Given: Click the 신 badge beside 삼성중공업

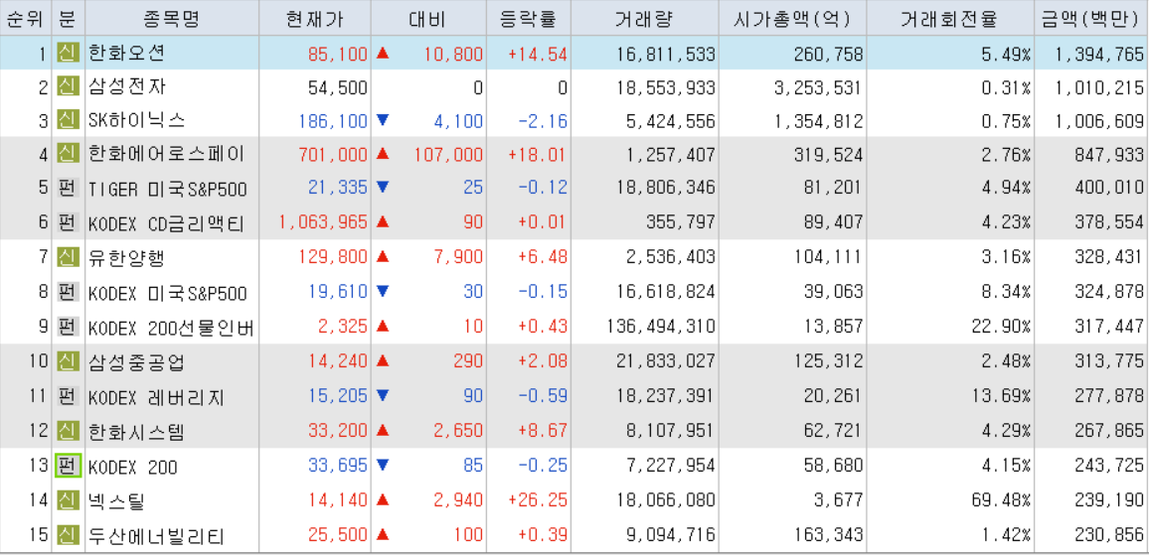Looking at the screenshot, I should tap(68, 360).
